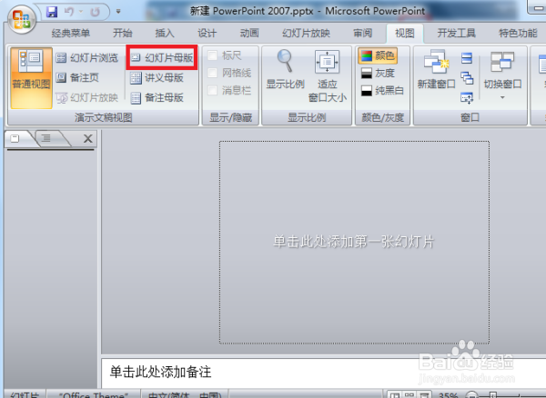Screen dimensions: 546x398
Task: Click the 中文(简体, 中国) language indicator
Action: coord(185,394)
